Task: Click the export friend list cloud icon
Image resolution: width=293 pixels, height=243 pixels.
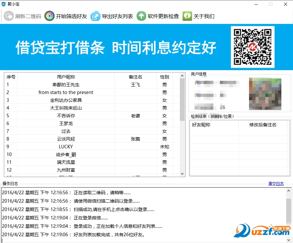Action: pyautogui.click(x=95, y=16)
